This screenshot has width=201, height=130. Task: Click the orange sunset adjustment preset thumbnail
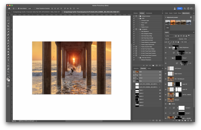[x=173, y=22]
